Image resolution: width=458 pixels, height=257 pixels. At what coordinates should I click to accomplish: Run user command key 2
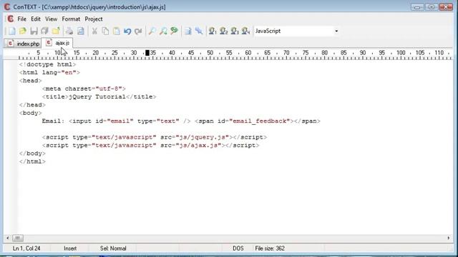pos(223,31)
